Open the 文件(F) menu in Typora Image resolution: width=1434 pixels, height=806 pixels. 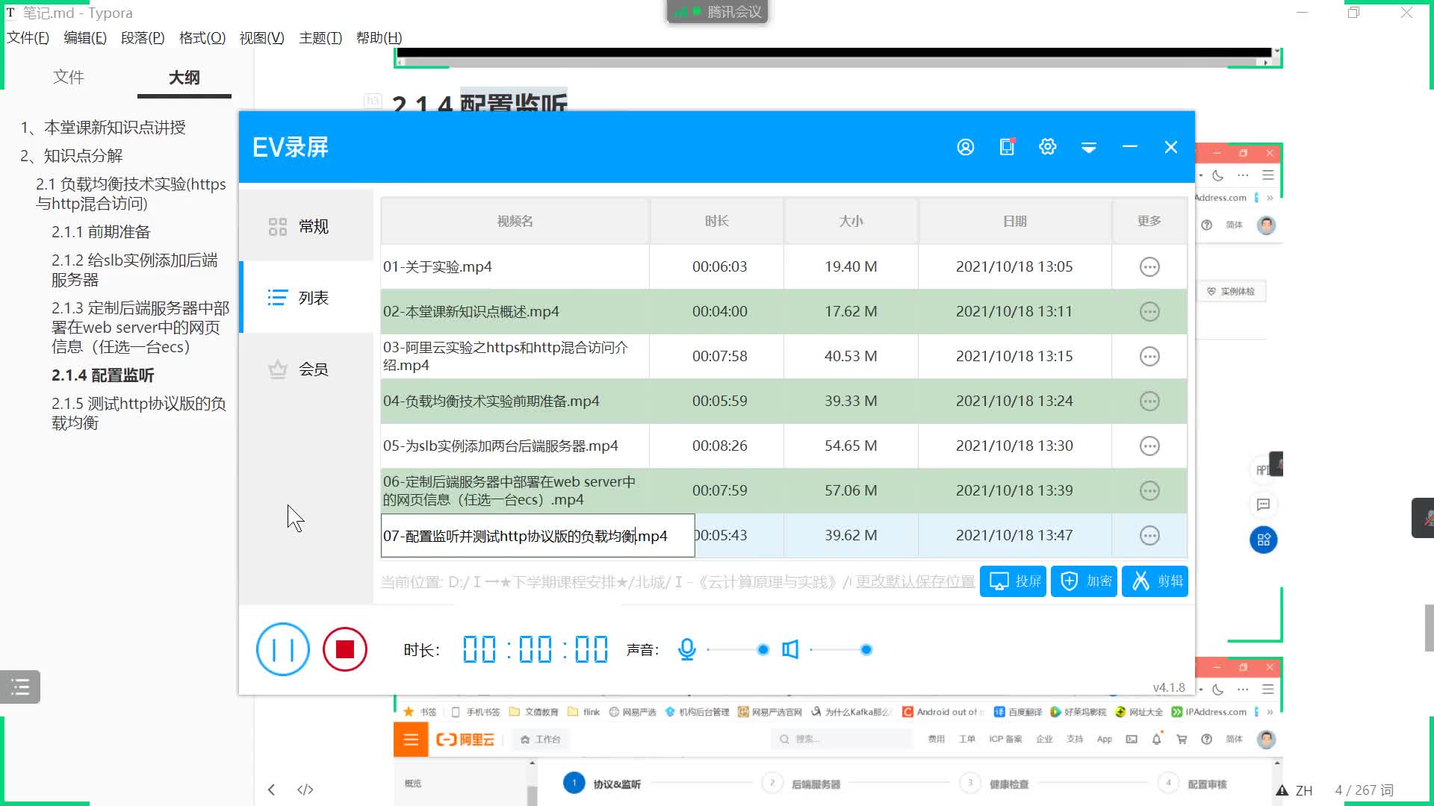tap(28, 37)
